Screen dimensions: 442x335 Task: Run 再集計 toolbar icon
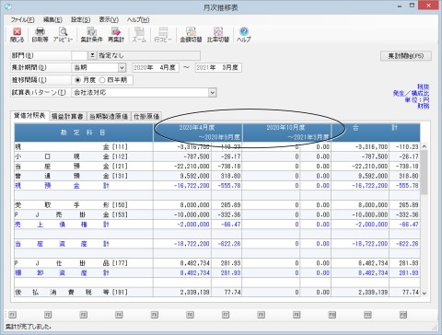(x=116, y=35)
